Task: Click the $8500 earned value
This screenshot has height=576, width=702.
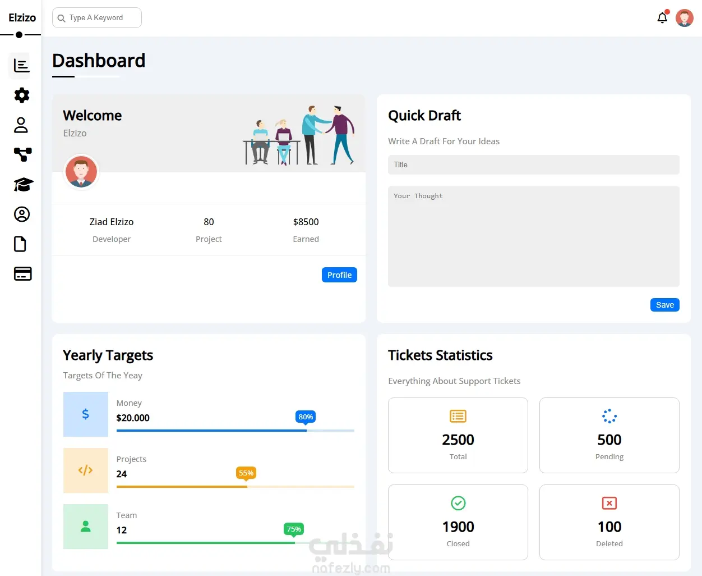Action: (306, 222)
